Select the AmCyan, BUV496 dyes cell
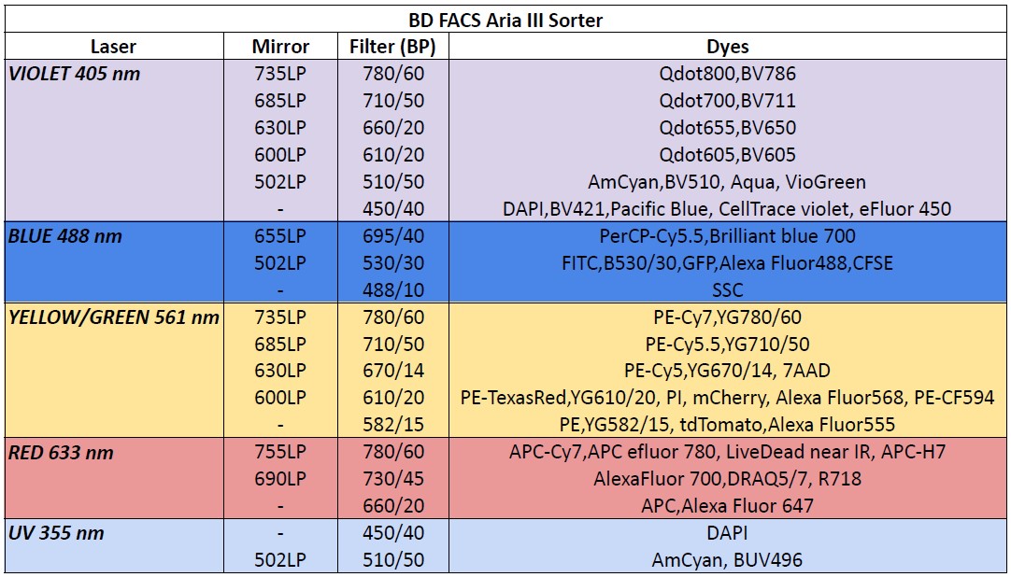The image size is (1011, 577). tap(728, 560)
